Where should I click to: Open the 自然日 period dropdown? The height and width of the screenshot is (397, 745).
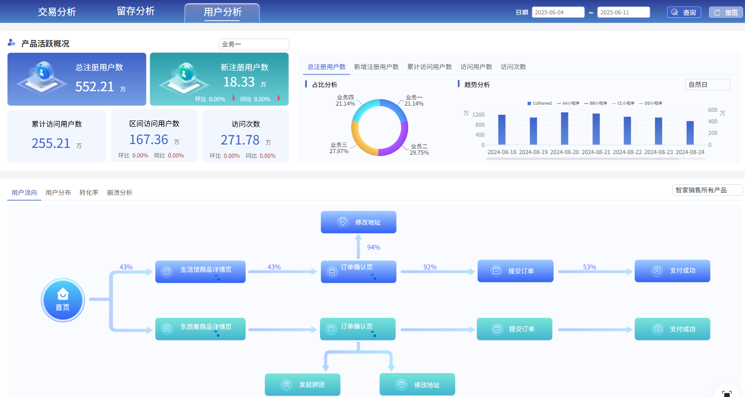[708, 84]
